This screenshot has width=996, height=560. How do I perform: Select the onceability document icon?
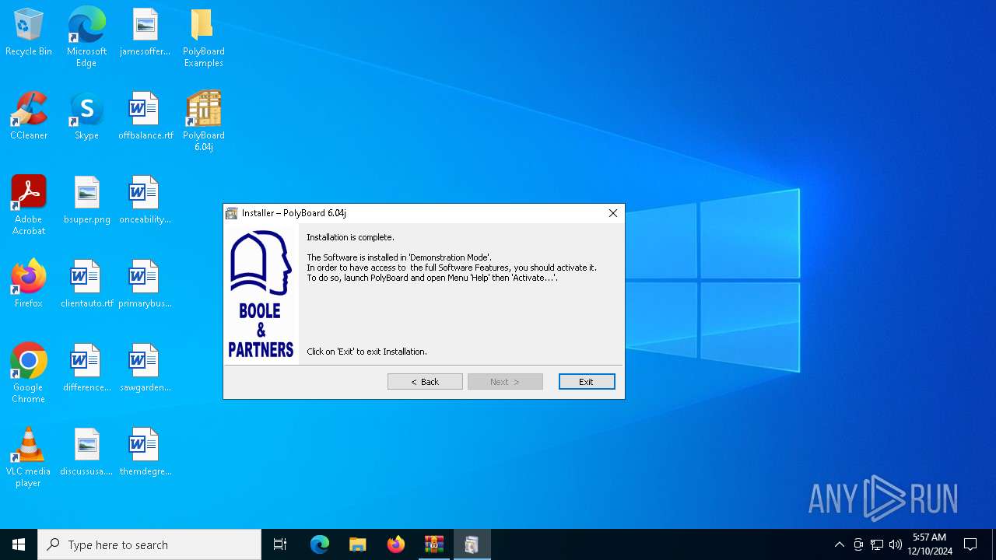coord(145,201)
